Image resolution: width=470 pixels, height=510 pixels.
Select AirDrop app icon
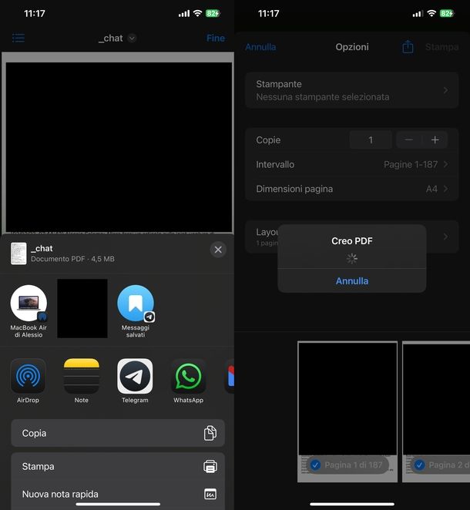click(x=29, y=376)
